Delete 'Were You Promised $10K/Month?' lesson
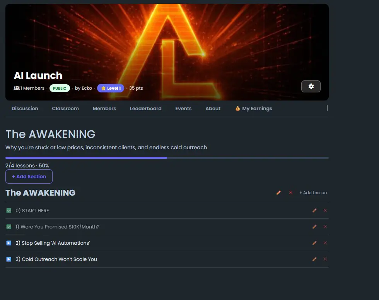The height and width of the screenshot is (300, 379). [x=325, y=227]
